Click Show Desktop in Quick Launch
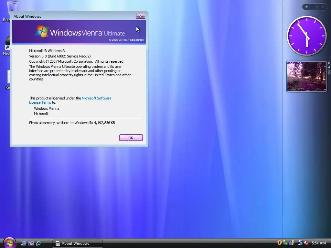331x248 pixels. coord(24,243)
